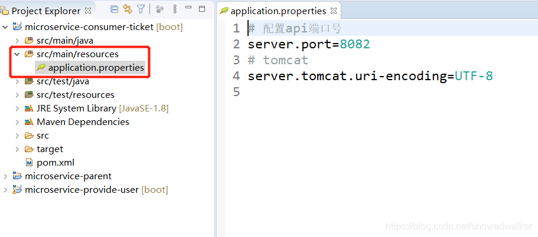The height and width of the screenshot is (237, 538).
Task: Close the Project Explorer tab with its X
Action: [x=88, y=11]
